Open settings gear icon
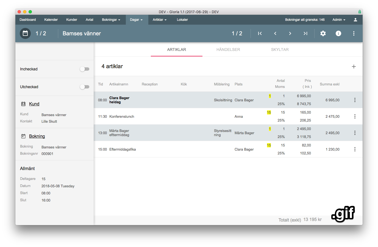Screen dimensions: 378x247 323,33
